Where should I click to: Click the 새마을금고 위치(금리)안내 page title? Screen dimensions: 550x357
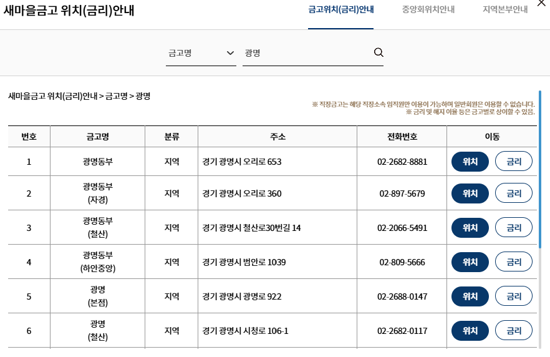(69, 10)
